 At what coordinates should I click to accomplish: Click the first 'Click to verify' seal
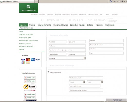(30, 78)
